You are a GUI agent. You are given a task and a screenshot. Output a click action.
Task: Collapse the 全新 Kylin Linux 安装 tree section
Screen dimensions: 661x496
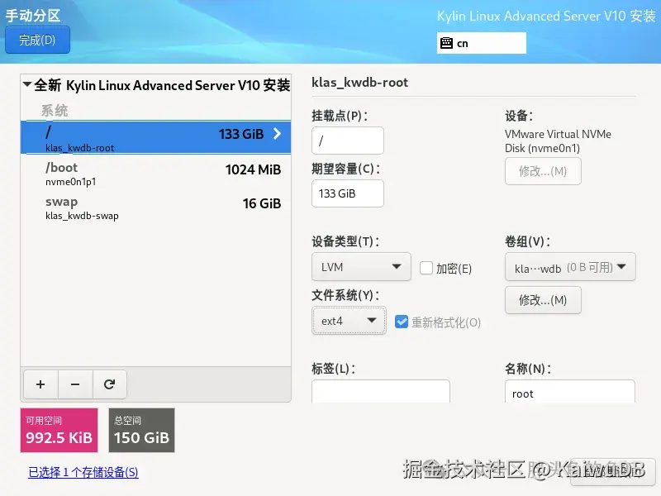point(27,84)
